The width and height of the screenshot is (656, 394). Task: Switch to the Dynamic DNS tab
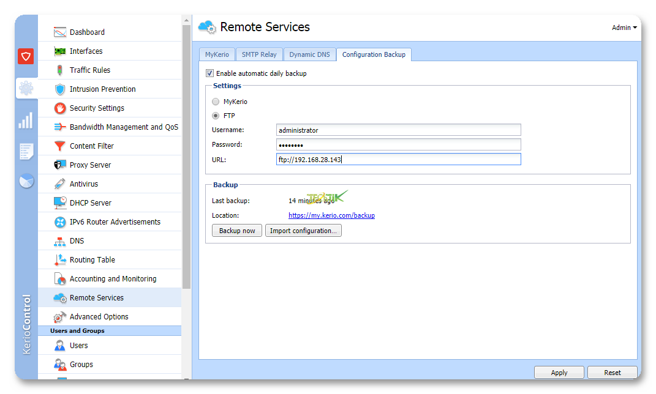coord(309,54)
